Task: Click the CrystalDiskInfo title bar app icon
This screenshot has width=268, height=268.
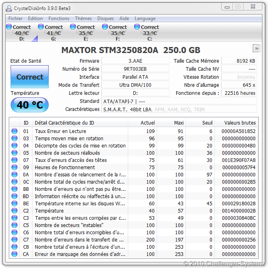Action: pyautogui.click(x=9, y=8)
